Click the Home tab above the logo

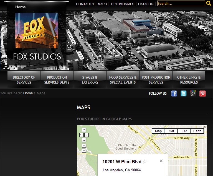click(x=21, y=7)
